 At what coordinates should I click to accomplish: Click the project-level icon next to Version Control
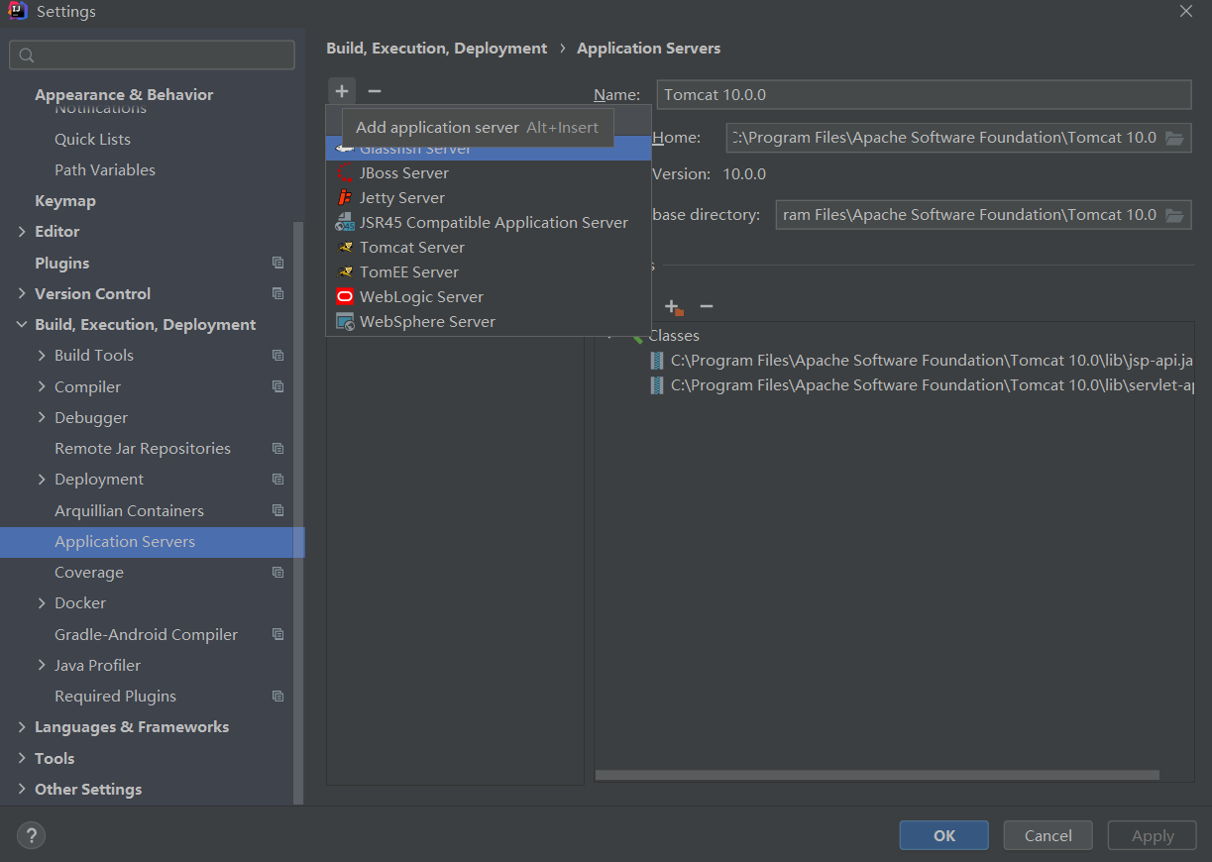[277, 294]
